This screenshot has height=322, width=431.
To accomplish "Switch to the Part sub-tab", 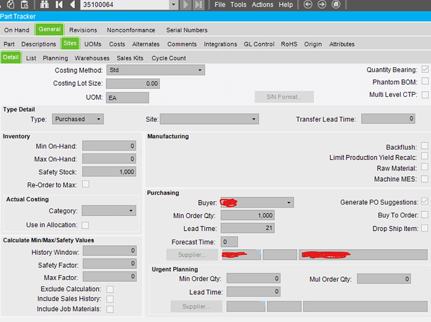I will (9, 44).
